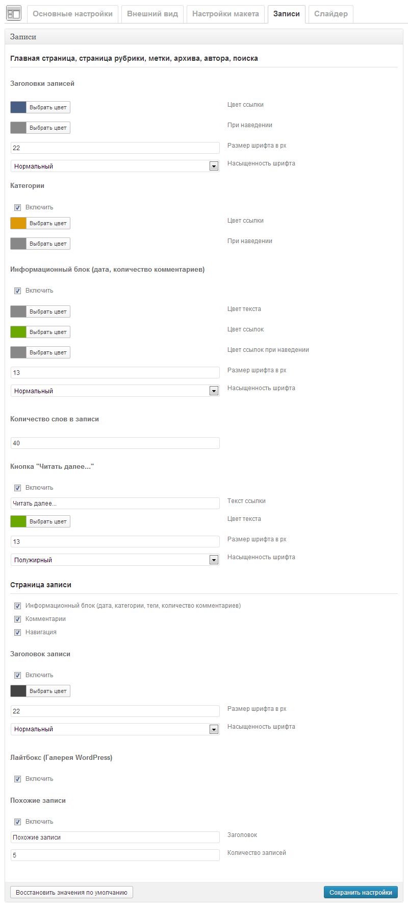Click the "Сохранить настройки" button
Image resolution: width=408 pixels, height=909 pixels.
click(361, 892)
